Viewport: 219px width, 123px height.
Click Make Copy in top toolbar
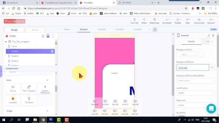pos(154,21)
